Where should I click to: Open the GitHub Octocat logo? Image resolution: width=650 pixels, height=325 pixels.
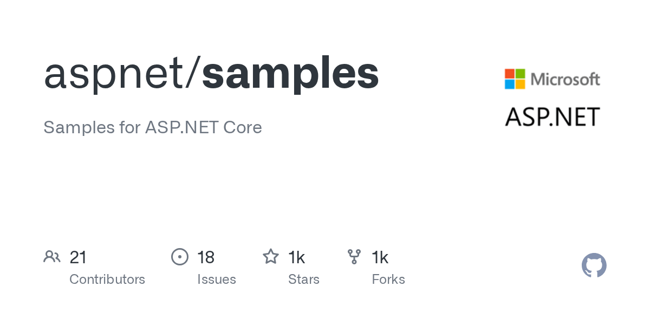594,265
